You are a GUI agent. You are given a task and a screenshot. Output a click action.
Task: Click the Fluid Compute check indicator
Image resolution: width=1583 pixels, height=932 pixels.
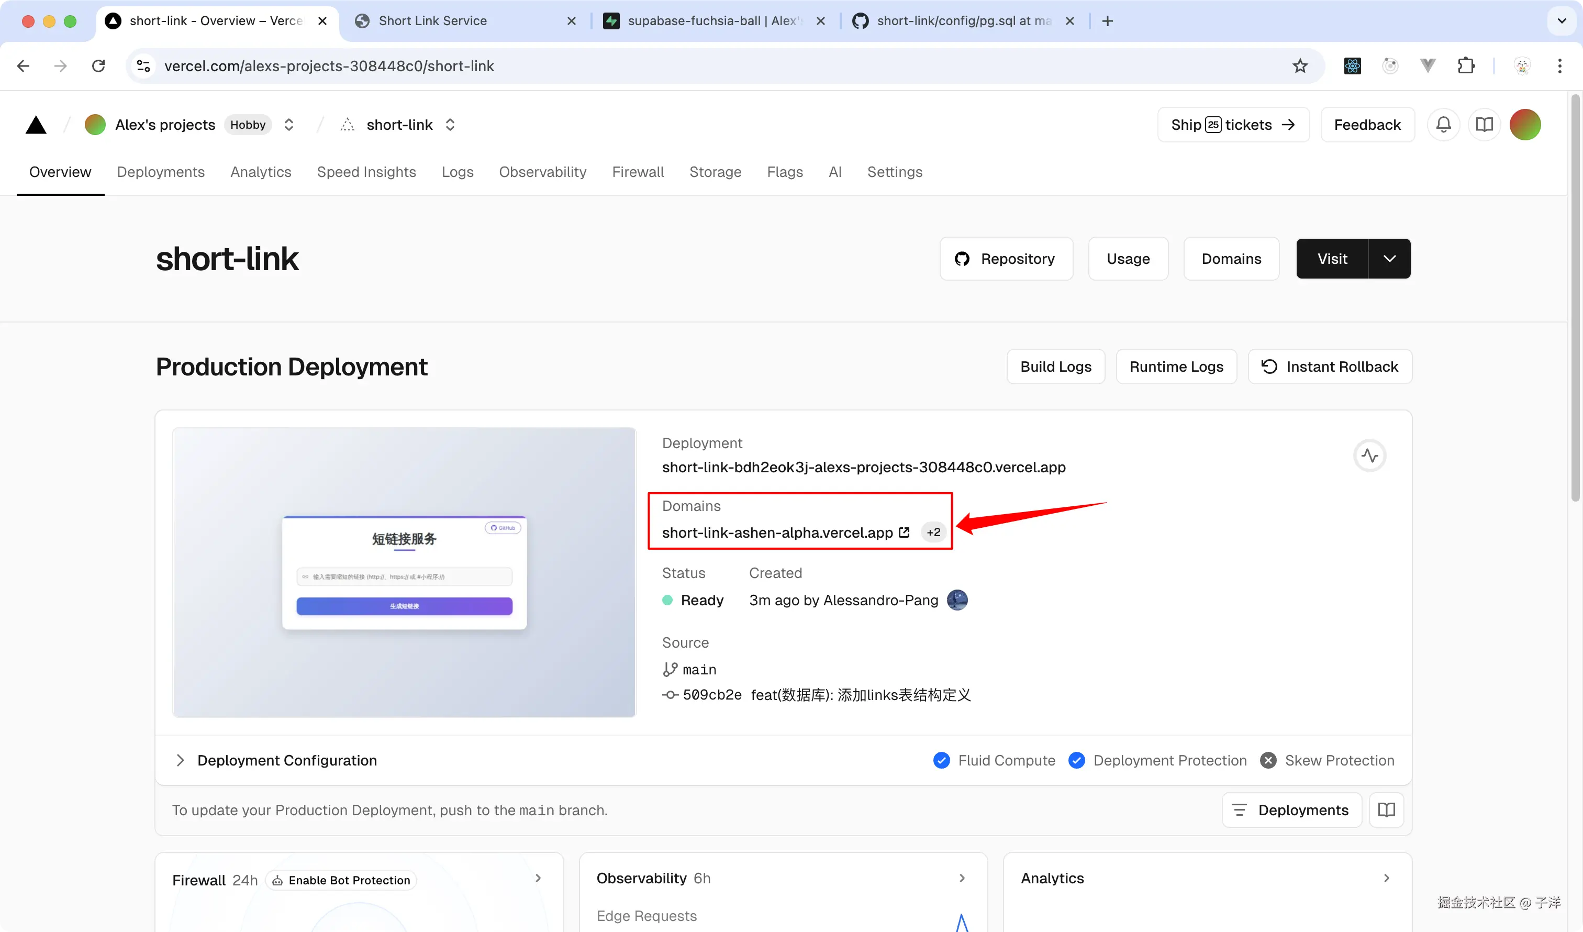[x=942, y=760]
